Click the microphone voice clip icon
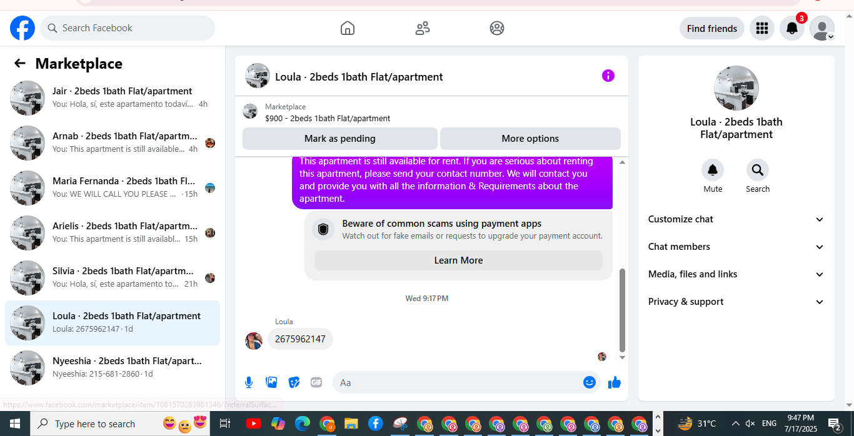The height and width of the screenshot is (436, 854). click(x=249, y=382)
